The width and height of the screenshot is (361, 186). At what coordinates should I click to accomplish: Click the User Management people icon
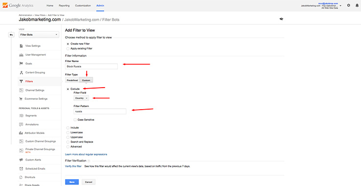click(x=21, y=55)
